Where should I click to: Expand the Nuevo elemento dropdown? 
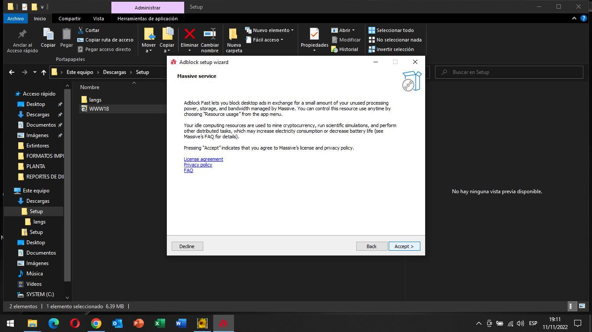292,30
